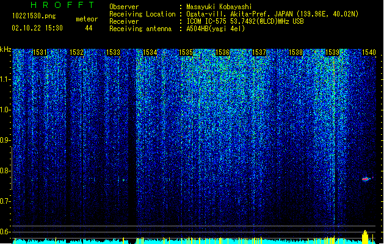Click the date stamp 02.10.22 15:30
Image resolution: width=384 pixels, height=244 pixels.
[37, 28]
